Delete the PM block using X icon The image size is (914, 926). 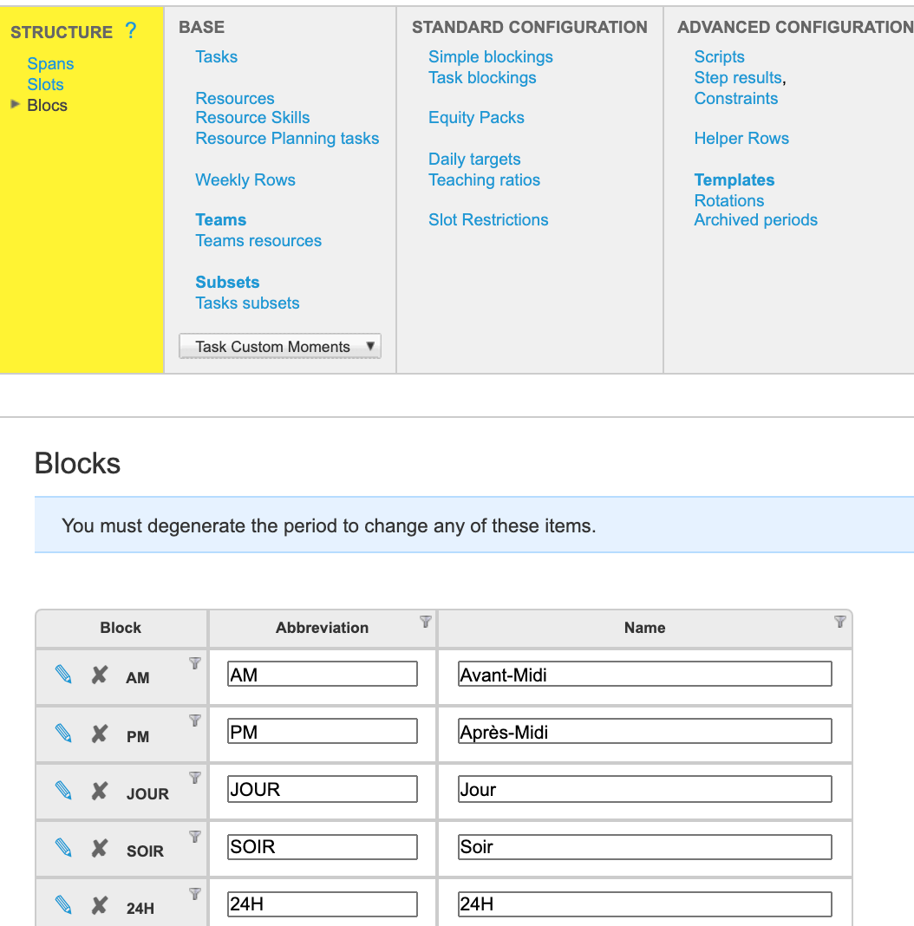tap(99, 734)
